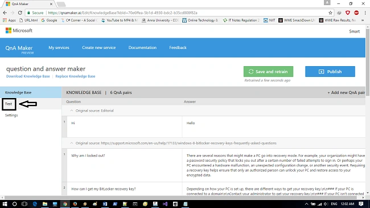The height and width of the screenshot is (208, 370).
Task: Click Replace Knowledge Base link
Action: [x=75, y=76]
